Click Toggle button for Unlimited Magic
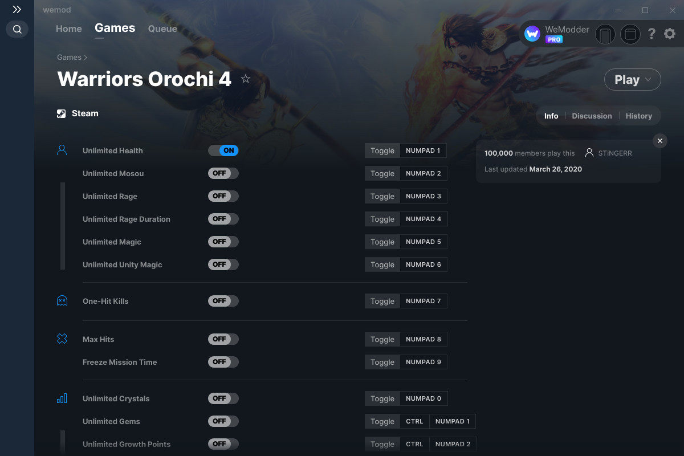The image size is (684, 456). tap(382, 242)
